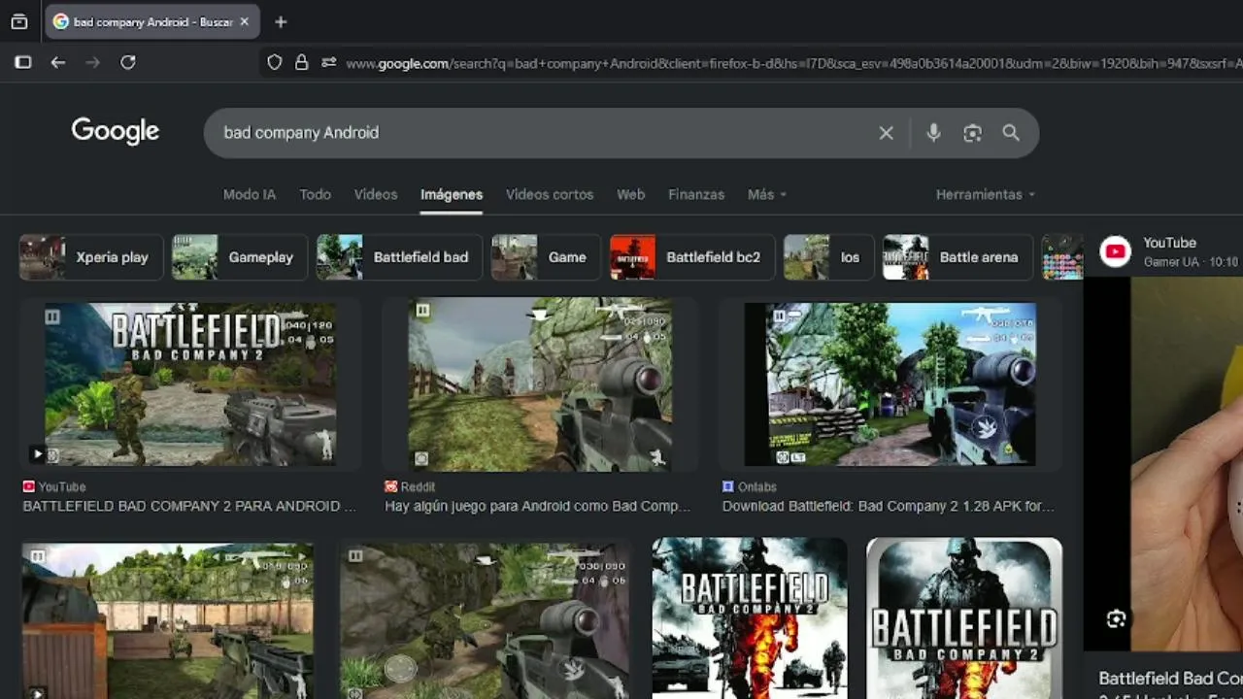Expand the Herramientas tools dropdown

(x=985, y=194)
